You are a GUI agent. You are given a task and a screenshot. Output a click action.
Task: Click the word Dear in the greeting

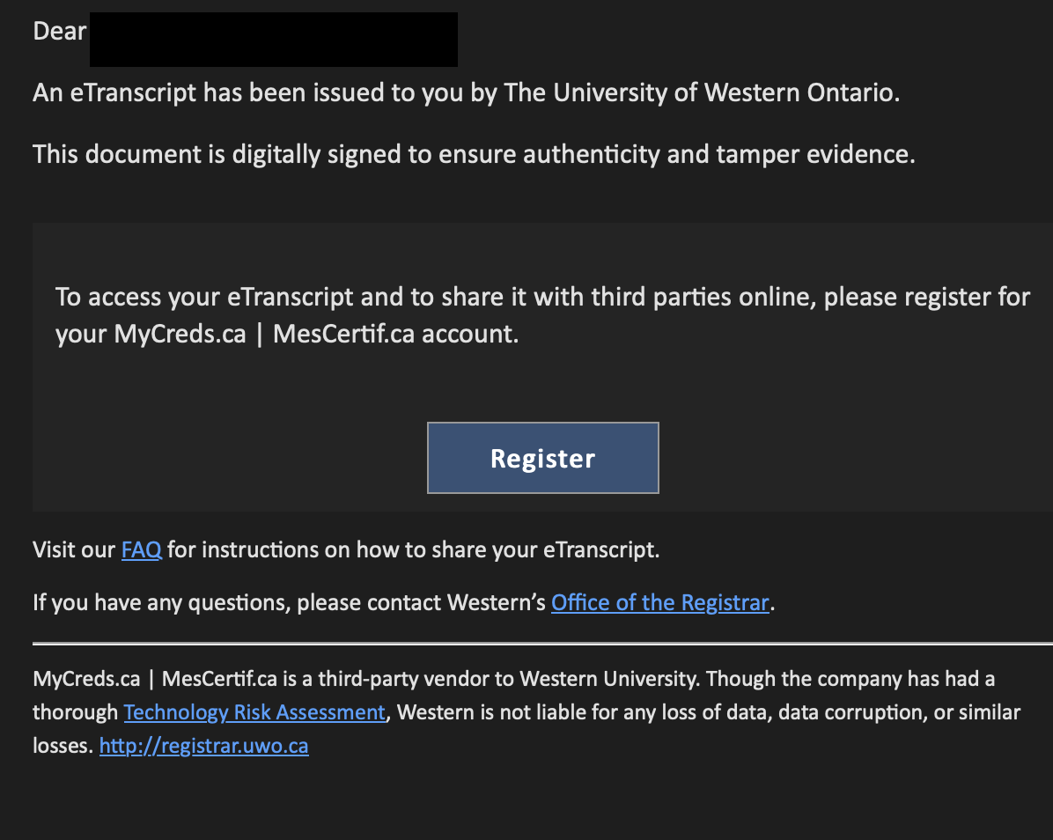click(60, 32)
